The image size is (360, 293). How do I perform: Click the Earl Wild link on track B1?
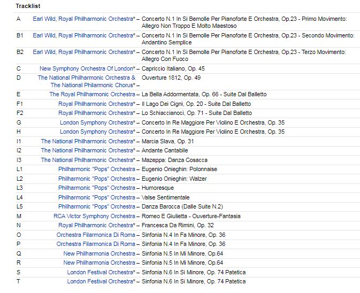43,36
